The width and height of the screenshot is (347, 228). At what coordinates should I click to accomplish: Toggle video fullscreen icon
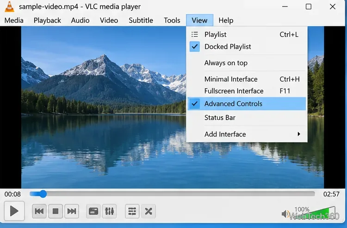click(x=93, y=211)
